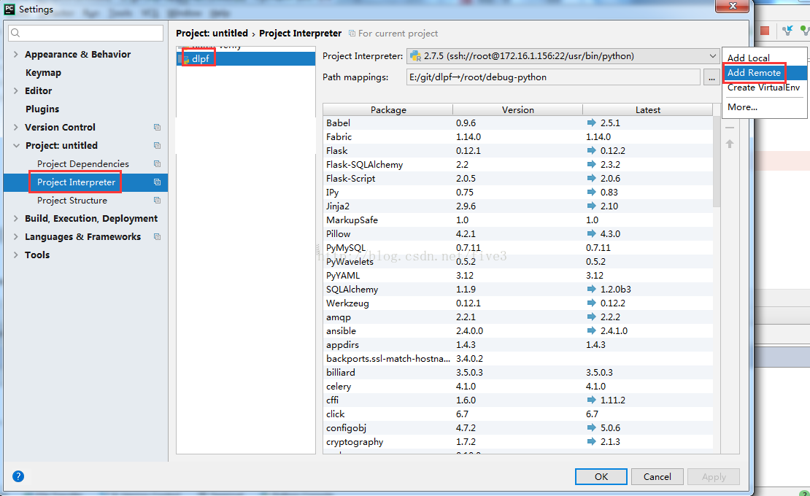The height and width of the screenshot is (496, 810).
Task: Click the search magnifier icon in Settings
Action: click(x=15, y=33)
